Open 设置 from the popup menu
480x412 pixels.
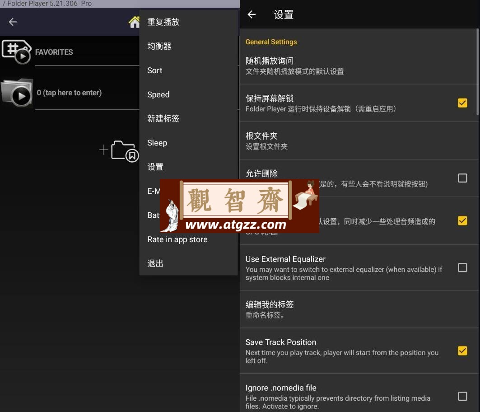click(x=188, y=167)
